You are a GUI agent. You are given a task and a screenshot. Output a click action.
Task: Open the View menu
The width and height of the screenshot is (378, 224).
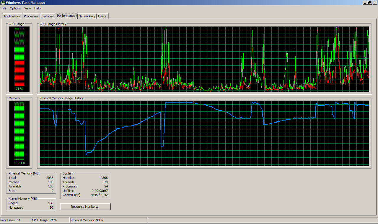(27, 8)
